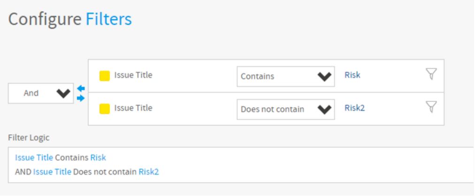Click the Configure Filters heading
Image resolution: width=475 pixels, height=196 pixels.
tap(70, 19)
